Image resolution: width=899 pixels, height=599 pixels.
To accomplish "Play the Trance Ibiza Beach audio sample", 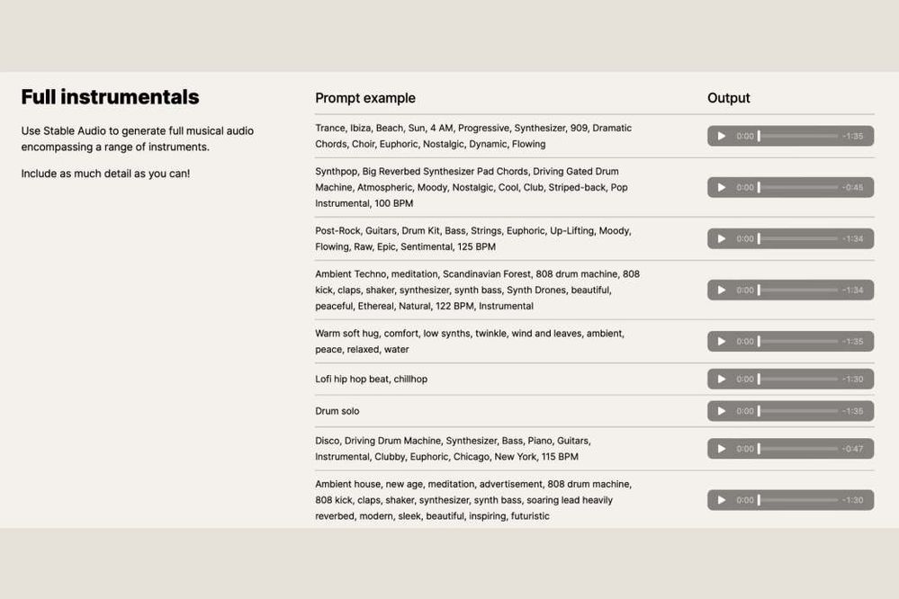I will (x=721, y=136).
